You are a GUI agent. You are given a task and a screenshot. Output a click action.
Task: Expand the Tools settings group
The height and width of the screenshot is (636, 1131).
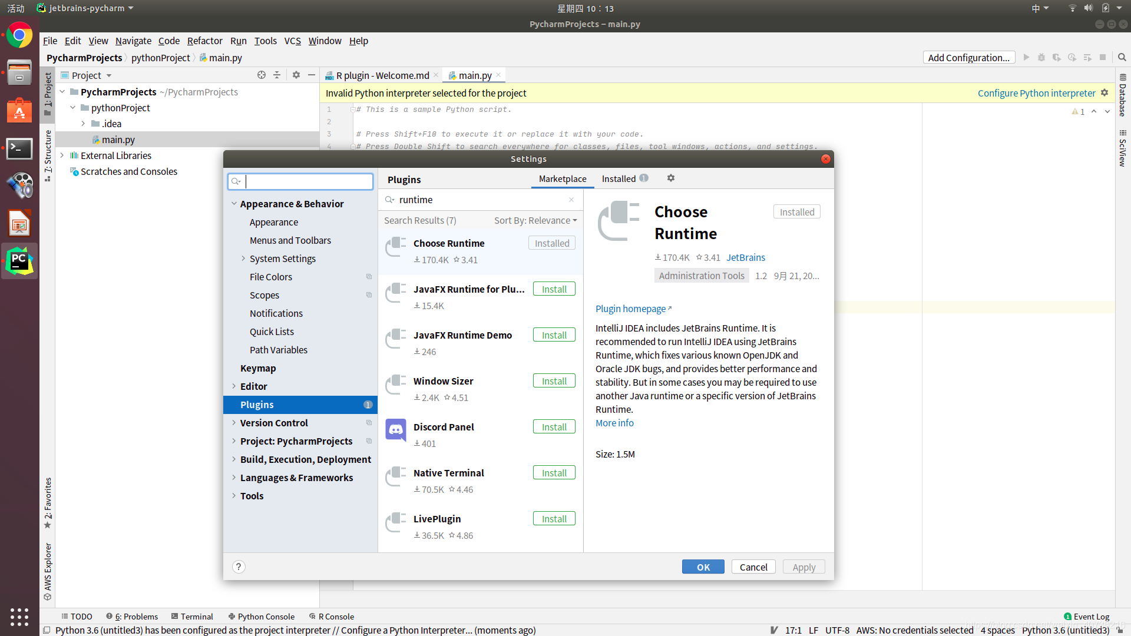(234, 496)
